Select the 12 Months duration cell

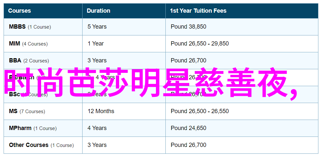click(x=101, y=111)
